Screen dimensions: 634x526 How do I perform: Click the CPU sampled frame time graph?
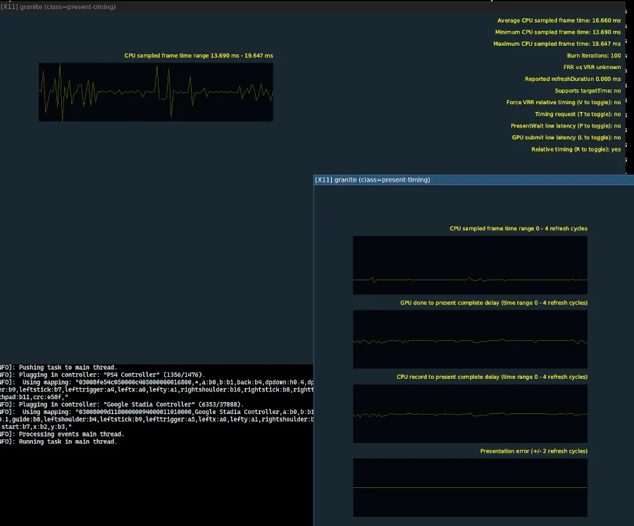469,265
